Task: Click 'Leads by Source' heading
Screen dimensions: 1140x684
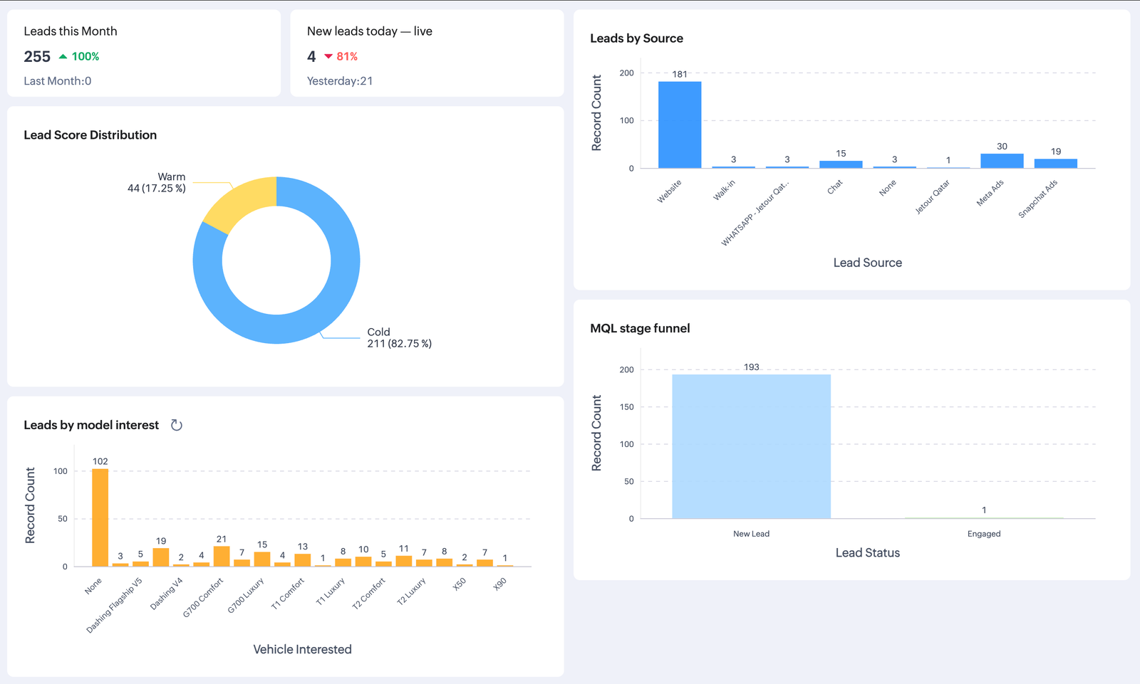Action: tap(637, 38)
